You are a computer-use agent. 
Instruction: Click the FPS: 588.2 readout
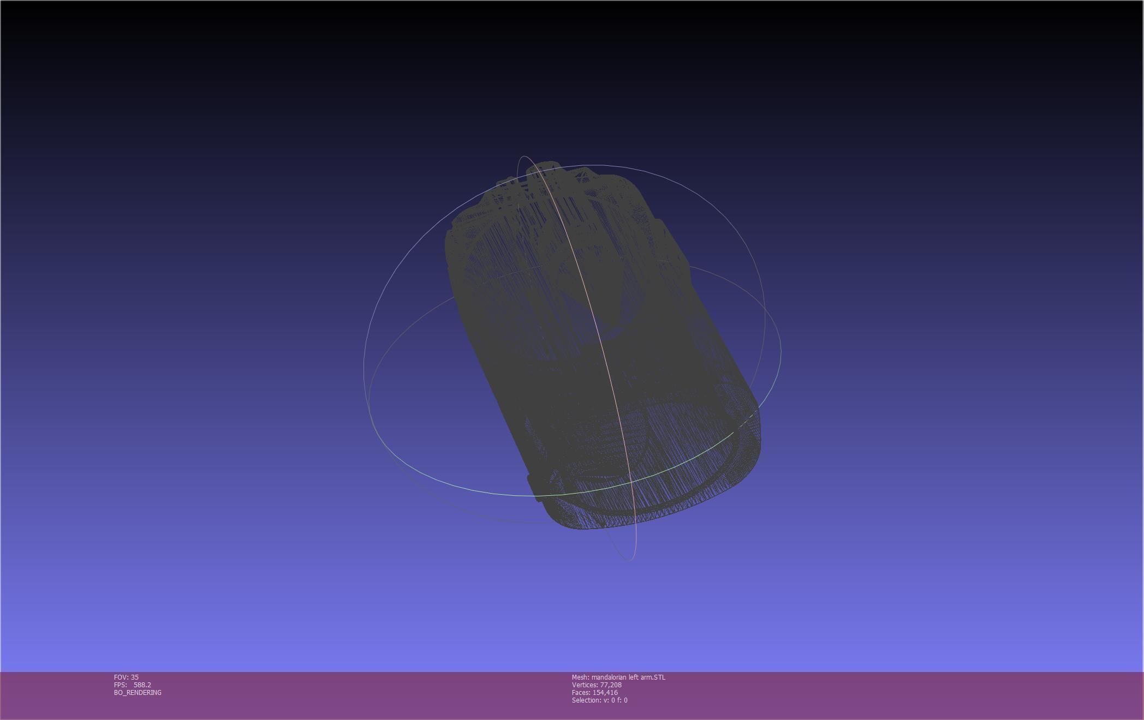click(133, 685)
